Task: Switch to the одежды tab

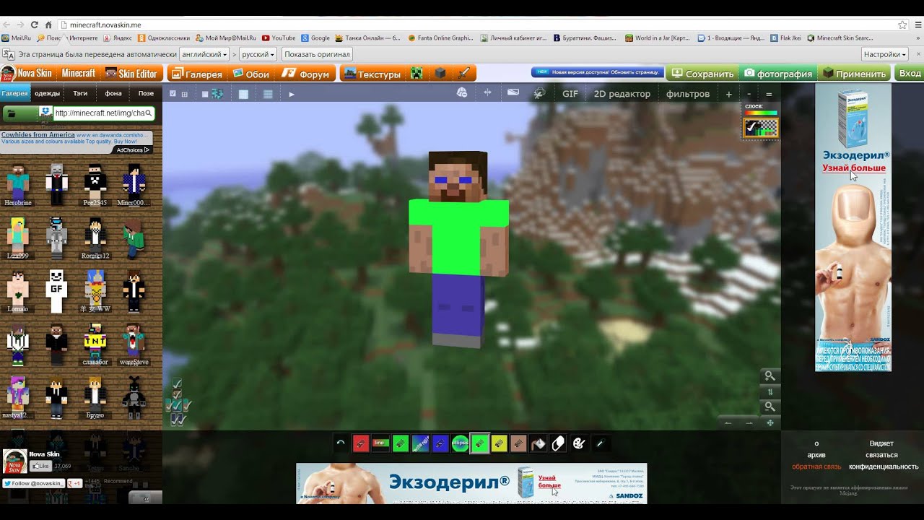Action: pos(47,93)
